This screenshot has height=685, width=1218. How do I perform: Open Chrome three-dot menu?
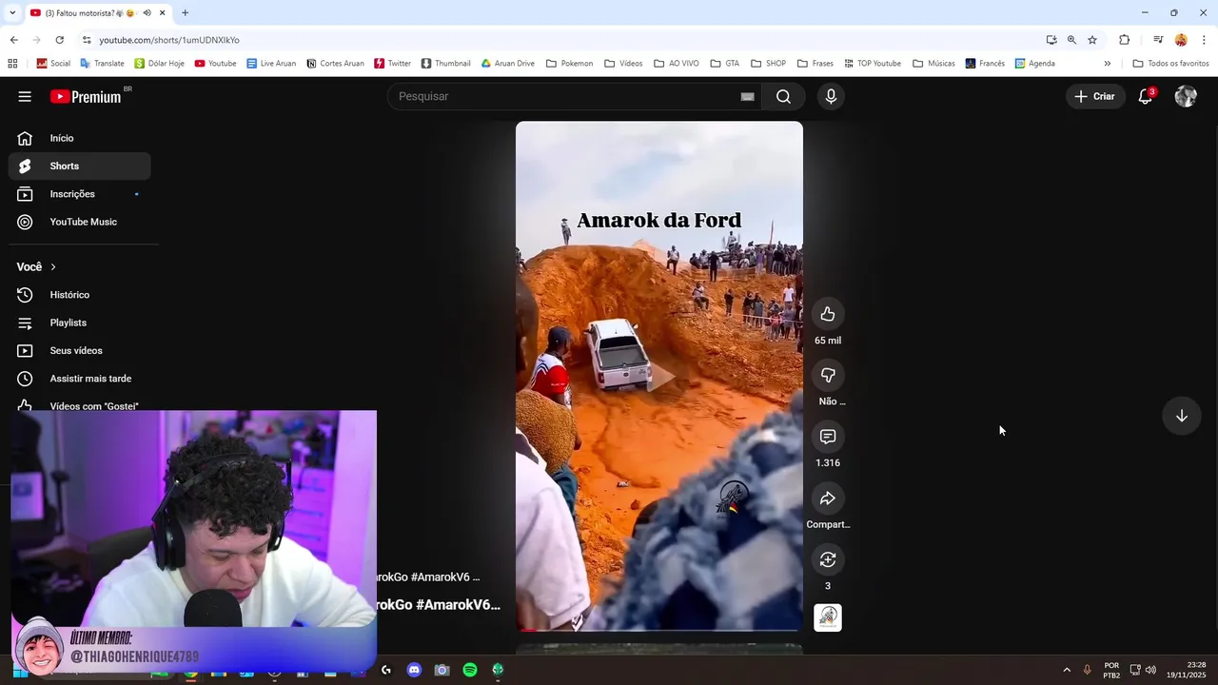(1204, 40)
